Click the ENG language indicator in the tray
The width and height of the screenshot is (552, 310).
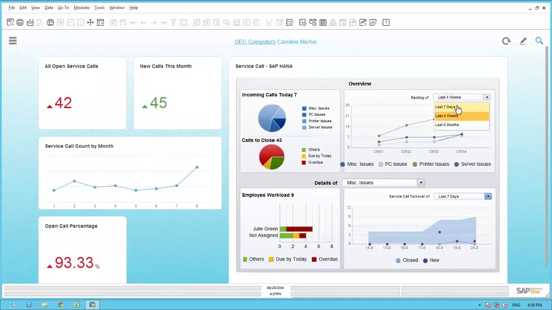point(516,305)
